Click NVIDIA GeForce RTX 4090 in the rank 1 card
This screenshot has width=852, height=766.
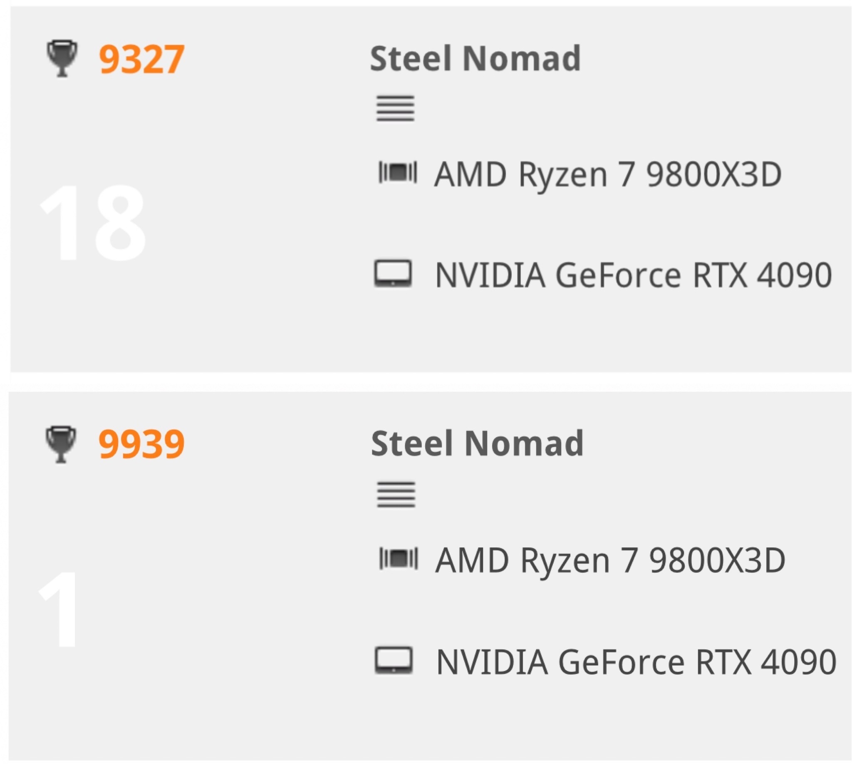[636, 662]
